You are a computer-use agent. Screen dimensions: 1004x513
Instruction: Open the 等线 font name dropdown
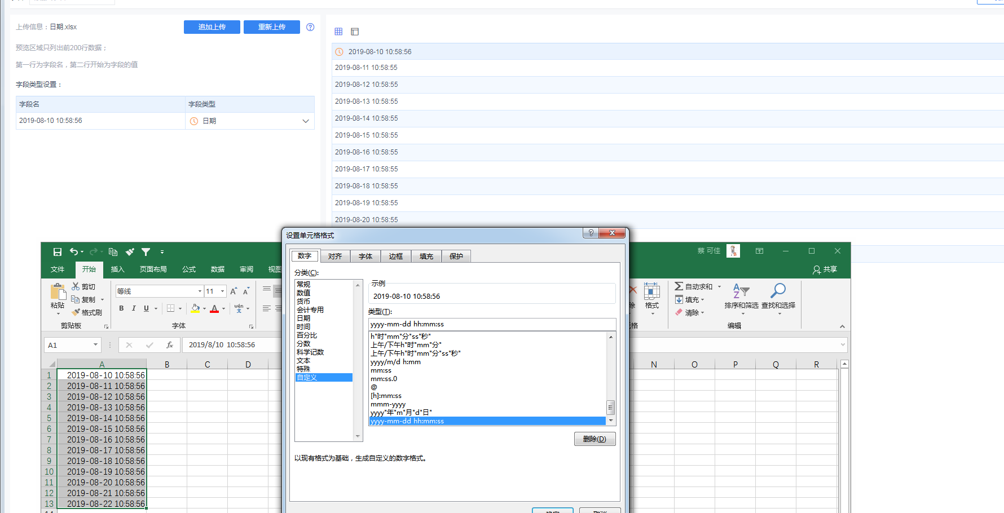[200, 291]
